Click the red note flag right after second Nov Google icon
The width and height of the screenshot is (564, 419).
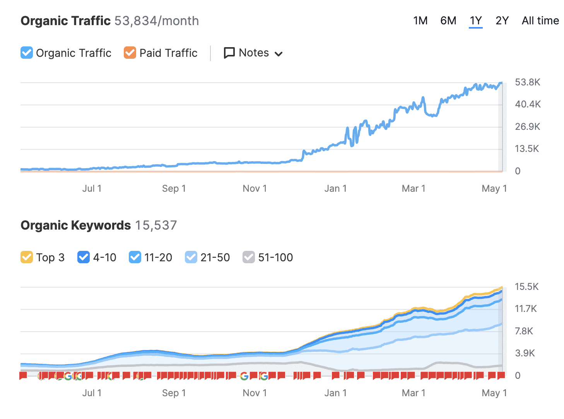(272, 375)
